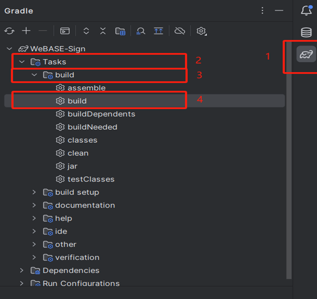Click Download Sources folder icon in toolbar

(x=120, y=31)
